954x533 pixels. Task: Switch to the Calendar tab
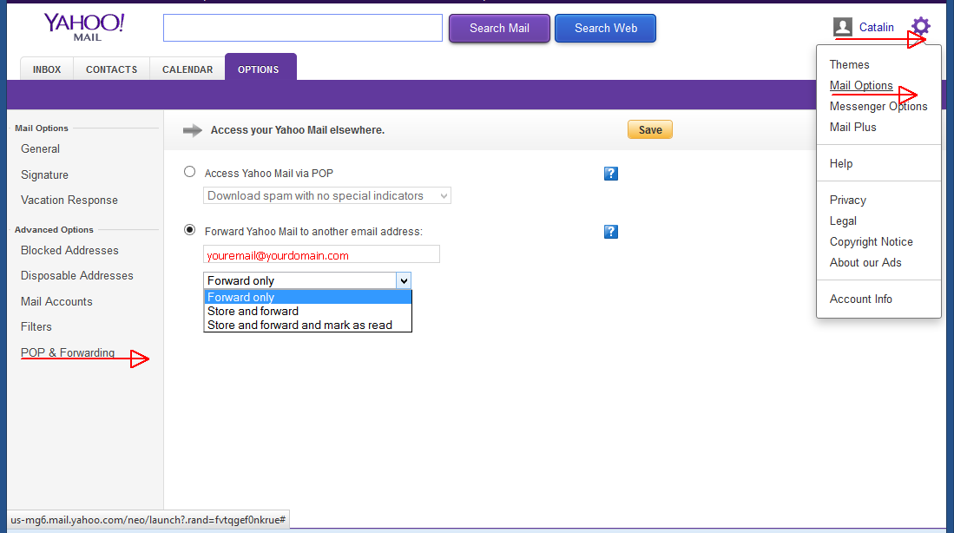188,69
